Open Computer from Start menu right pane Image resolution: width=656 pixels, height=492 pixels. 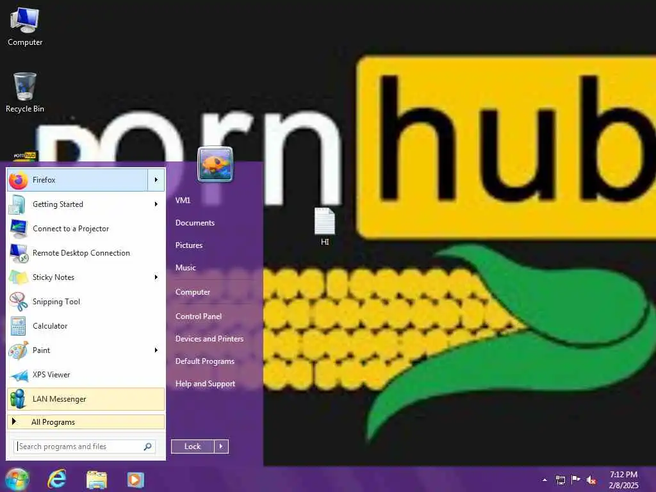click(193, 292)
